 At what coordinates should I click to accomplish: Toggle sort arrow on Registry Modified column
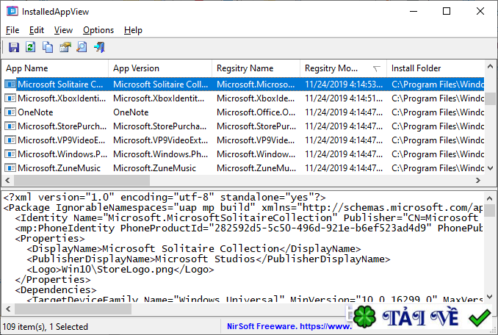click(x=376, y=68)
